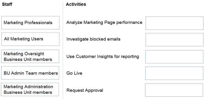Click the vertical divider between Staff and Activities
205x99 pixels.
pos(63,50)
